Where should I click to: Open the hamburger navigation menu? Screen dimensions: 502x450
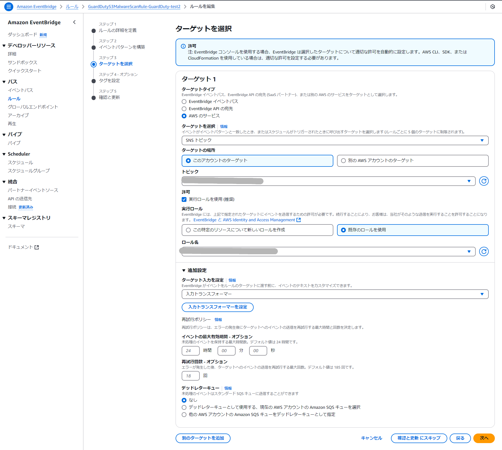point(9,7)
